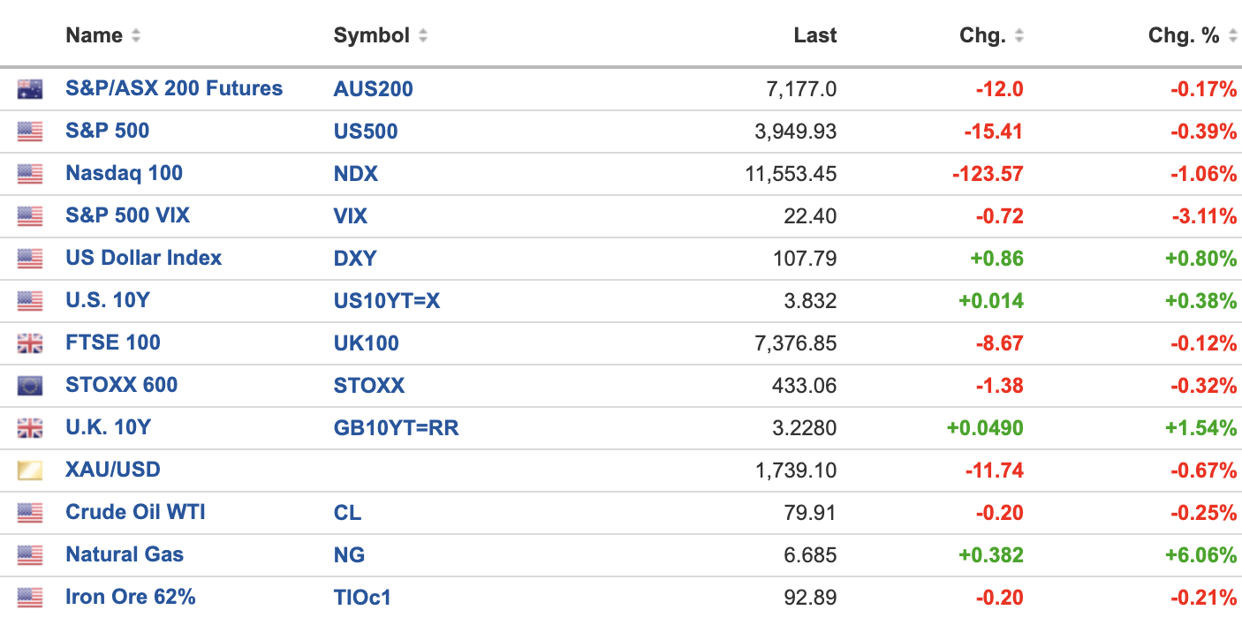1242x625 pixels.
Task: Click the EU flag icon beside STOXX 600
Action: (x=29, y=386)
